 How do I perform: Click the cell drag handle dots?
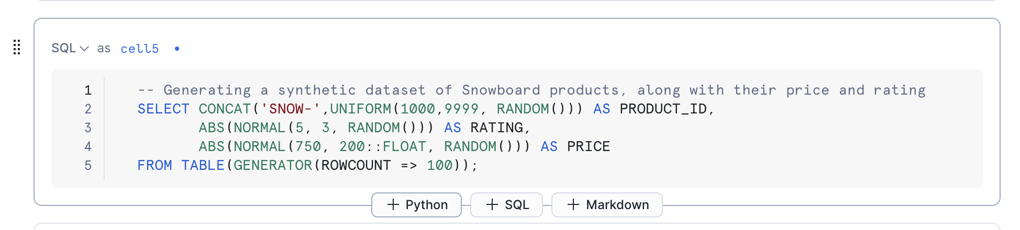17,48
